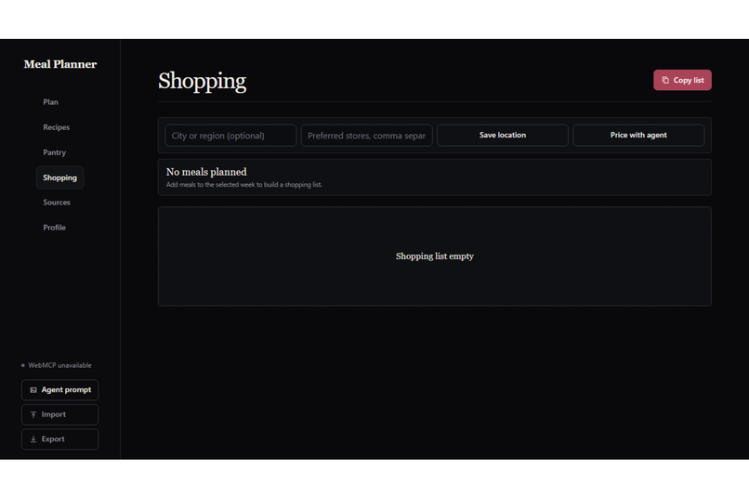Click the copy icon in Copy list button
This screenshot has height=499, width=749.
665,80
